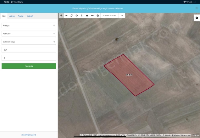Click the red highlighted parcel 364/4
Image resolution: width=200 pixels, height=138 pixels.
click(x=129, y=75)
